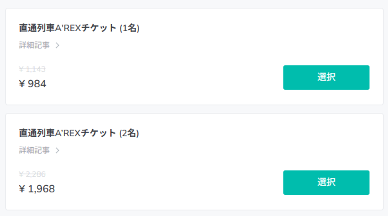This screenshot has height=216, width=388.
Task: Click the yen symbol before 984
Action: [x=22, y=84]
